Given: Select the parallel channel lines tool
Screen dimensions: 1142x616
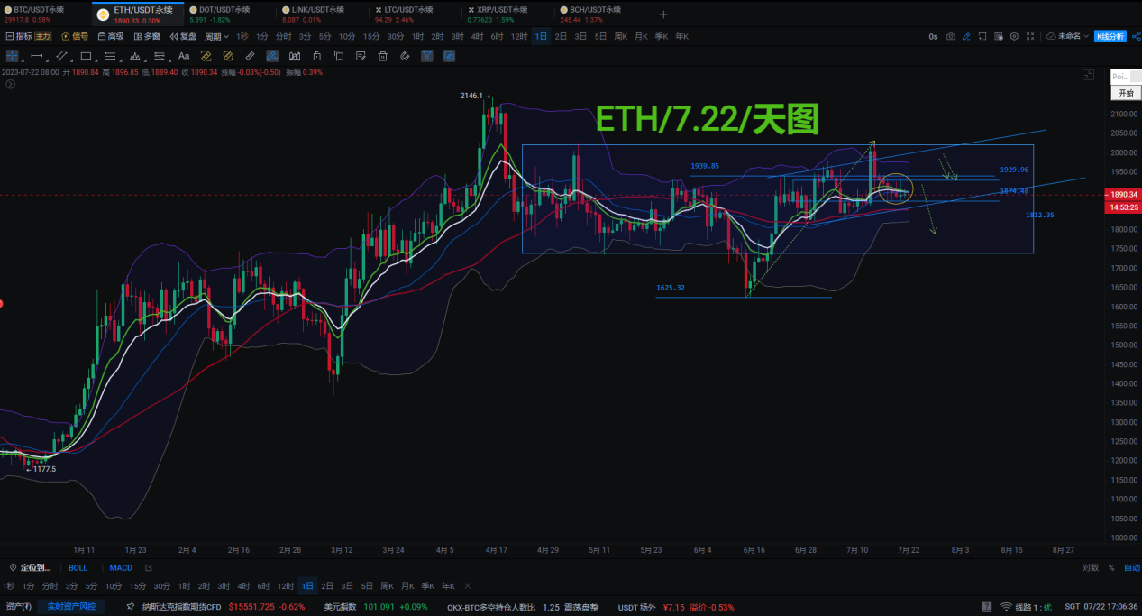Looking at the screenshot, I should pyautogui.click(x=62, y=56).
